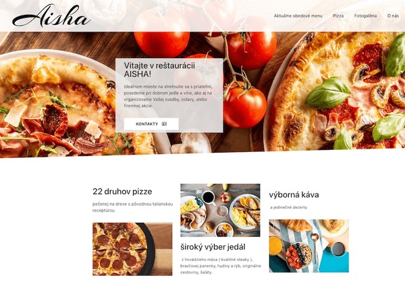
Task: Click the 'výborná káva' heading
Action: [x=294, y=195]
